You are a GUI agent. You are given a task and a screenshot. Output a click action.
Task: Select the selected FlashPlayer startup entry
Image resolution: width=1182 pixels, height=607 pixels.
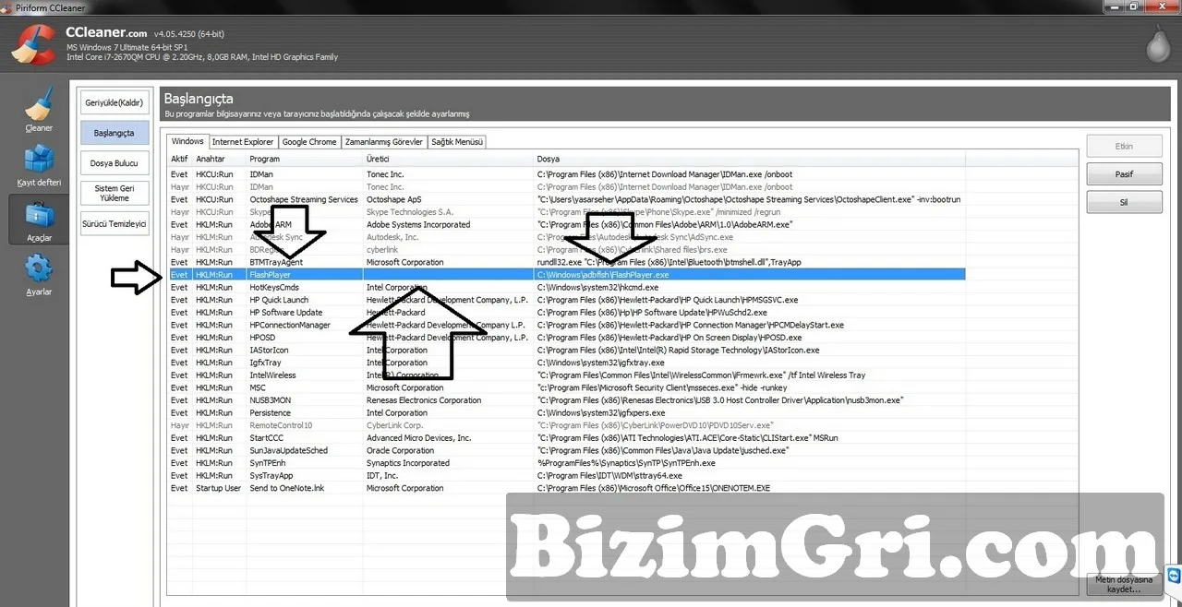pyautogui.click(x=566, y=275)
